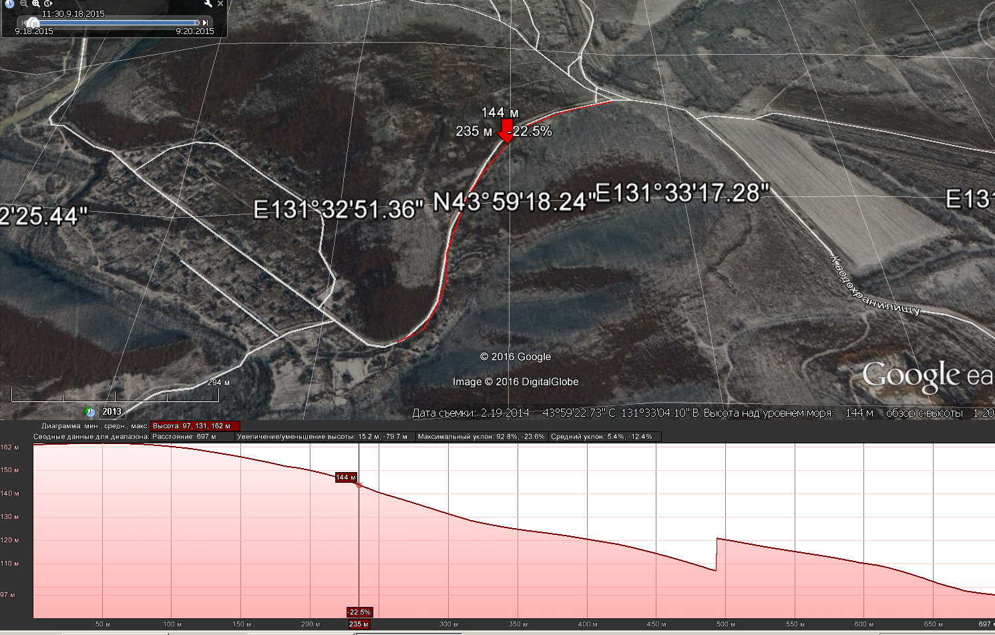Open time slider options with wrench icon
Viewport: 995px width, 635px height.
point(208,4)
